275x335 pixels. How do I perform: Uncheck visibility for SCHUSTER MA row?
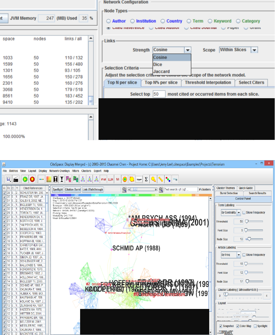point(4,193)
